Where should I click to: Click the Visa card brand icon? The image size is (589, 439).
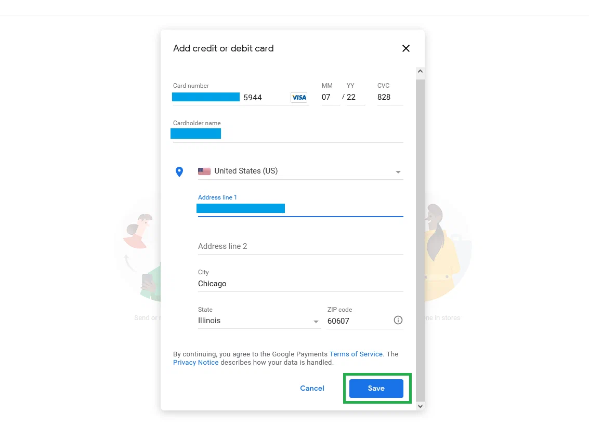[299, 97]
